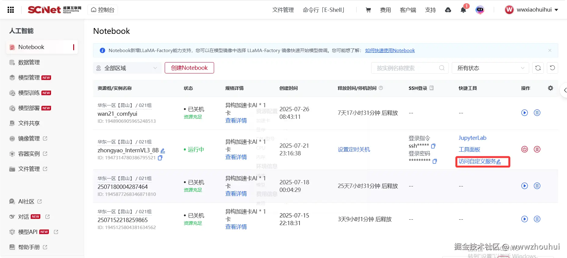Open the shopping cart icon

[x=368, y=10]
